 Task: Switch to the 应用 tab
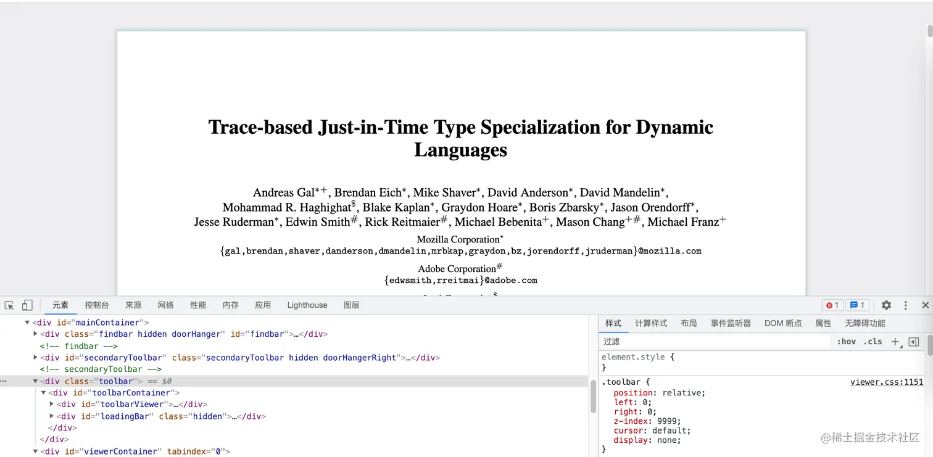(x=263, y=305)
